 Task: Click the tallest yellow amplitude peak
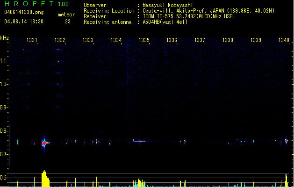[45, 179]
